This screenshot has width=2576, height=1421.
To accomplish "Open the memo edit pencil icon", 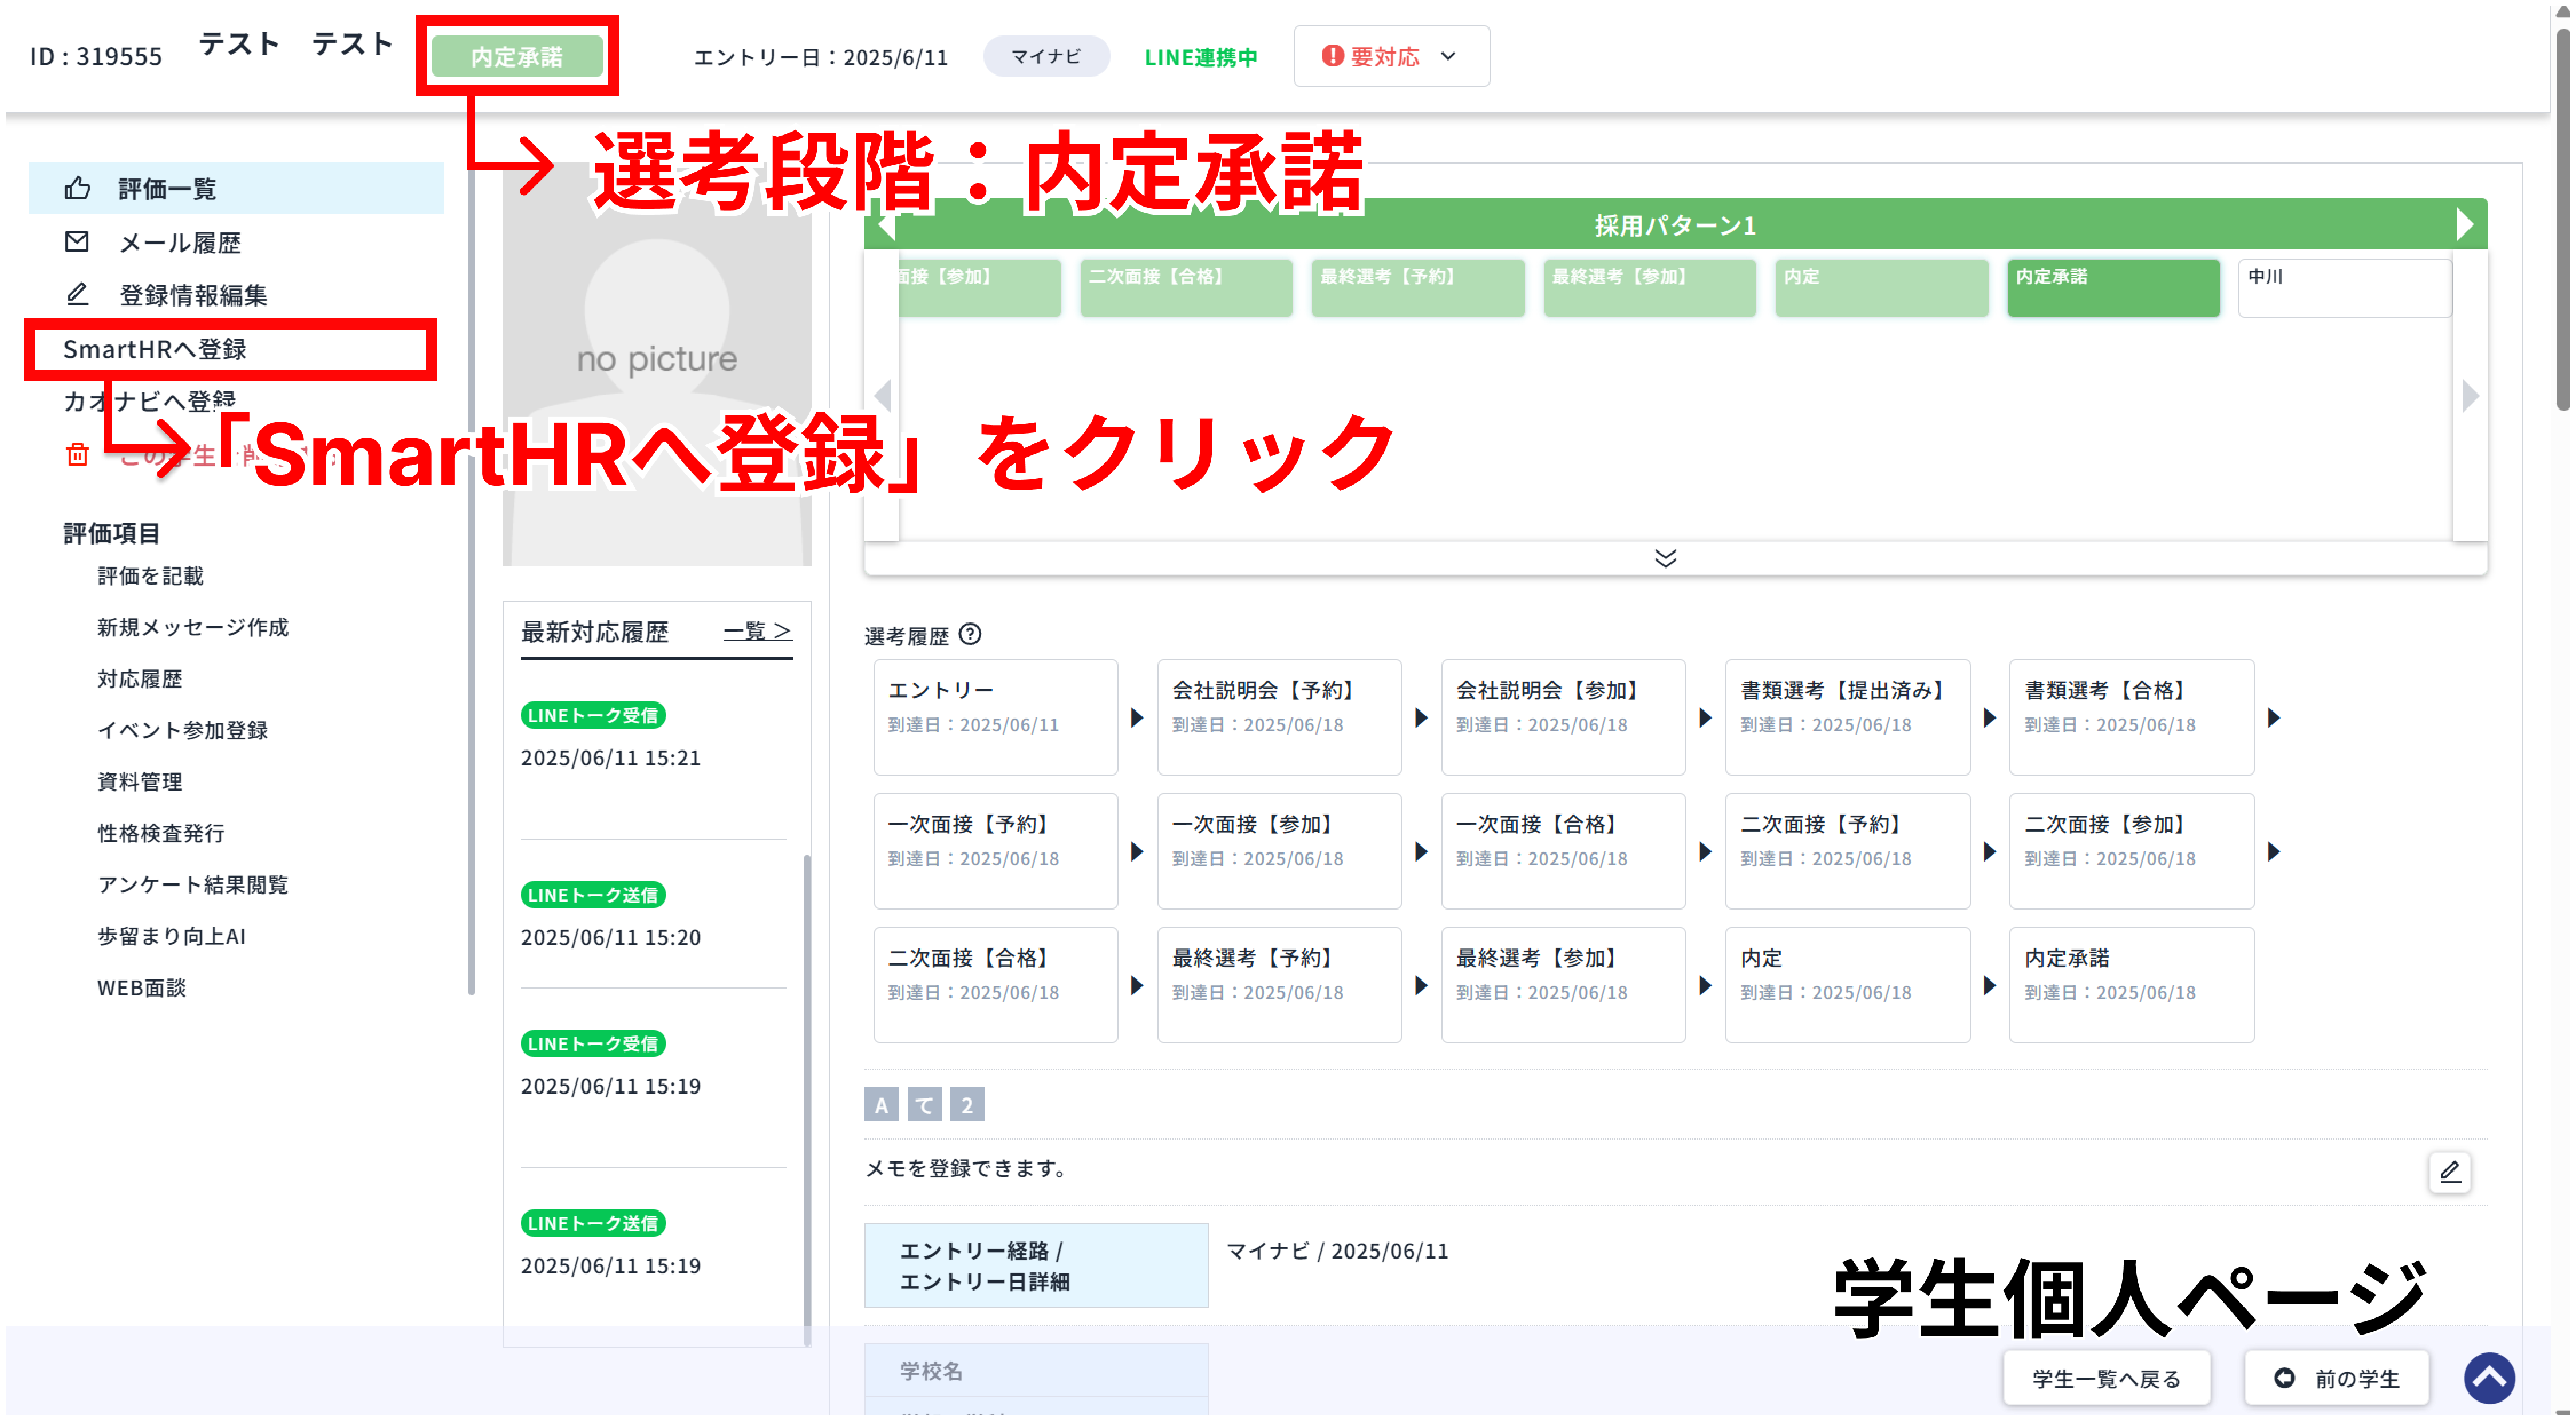I will click(2450, 1171).
